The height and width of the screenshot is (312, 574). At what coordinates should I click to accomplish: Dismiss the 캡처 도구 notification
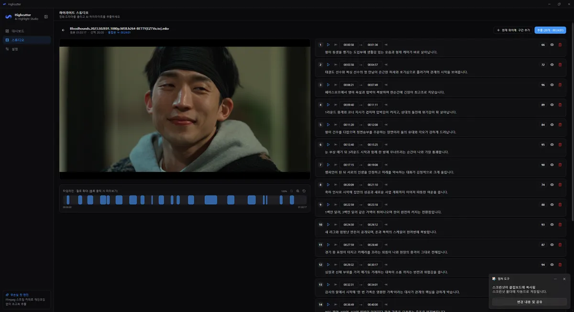564,279
